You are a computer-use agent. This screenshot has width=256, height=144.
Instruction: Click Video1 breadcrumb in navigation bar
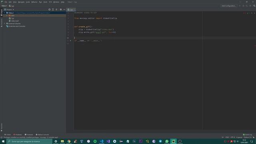pyautogui.click(x=4, y=6)
